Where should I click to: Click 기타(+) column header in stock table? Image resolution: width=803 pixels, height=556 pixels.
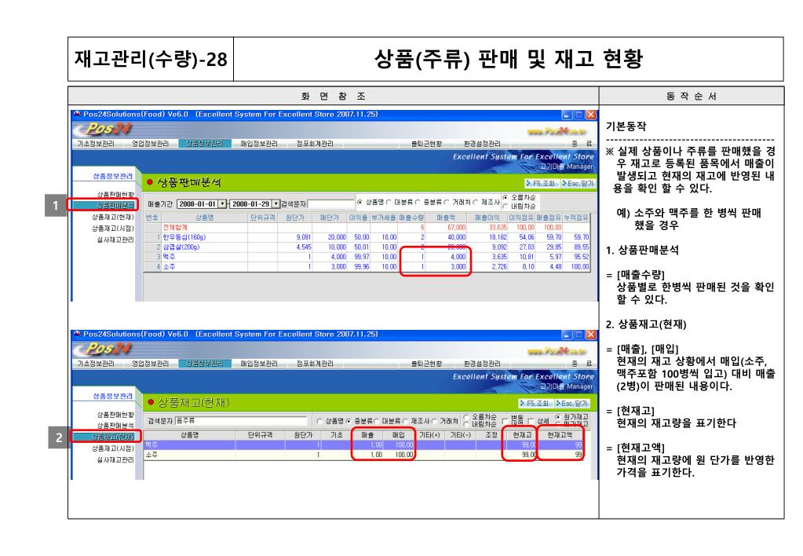pyautogui.click(x=429, y=435)
